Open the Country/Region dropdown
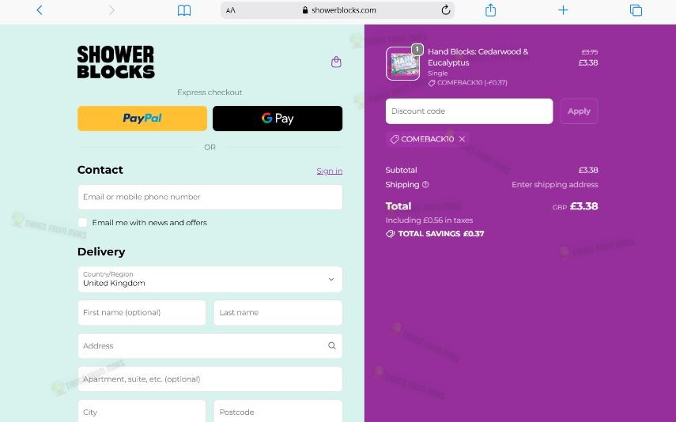This screenshot has height=422, width=676. [210, 279]
